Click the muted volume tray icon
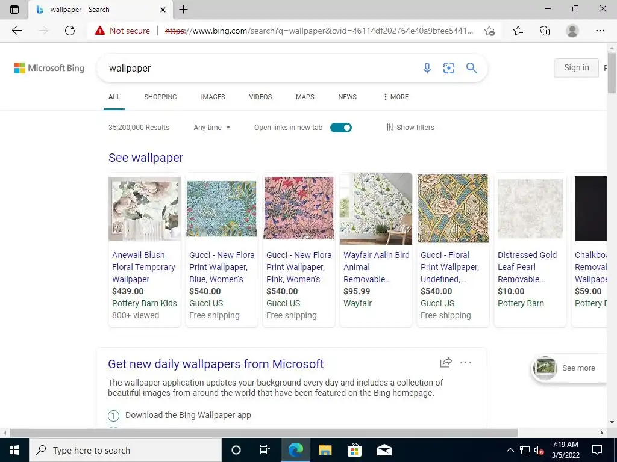The height and width of the screenshot is (462, 617). pyautogui.click(x=539, y=450)
